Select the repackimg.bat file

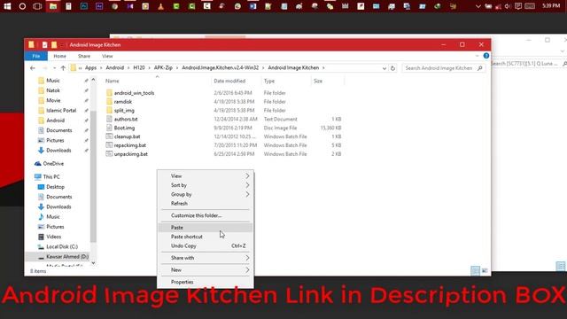(x=130, y=145)
